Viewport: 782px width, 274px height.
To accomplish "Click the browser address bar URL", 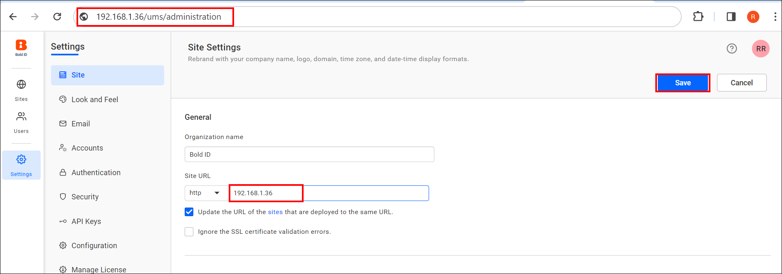I will pyautogui.click(x=159, y=17).
